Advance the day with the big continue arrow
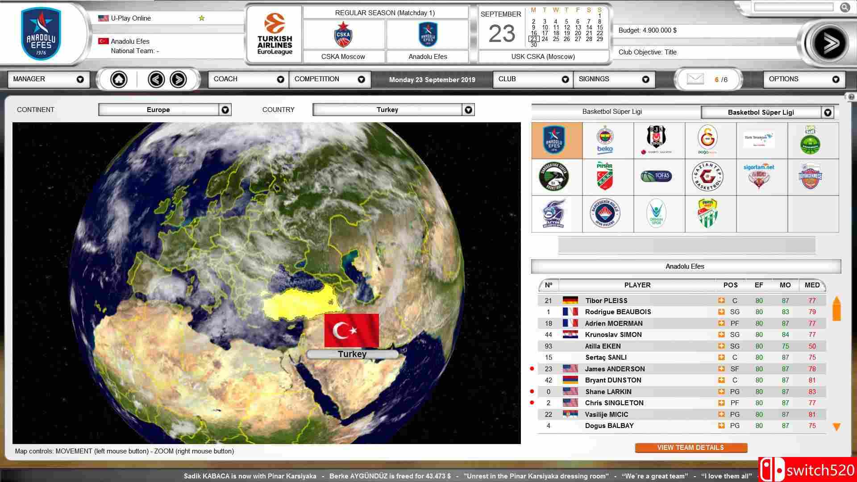This screenshot has width=857, height=482. (x=829, y=43)
